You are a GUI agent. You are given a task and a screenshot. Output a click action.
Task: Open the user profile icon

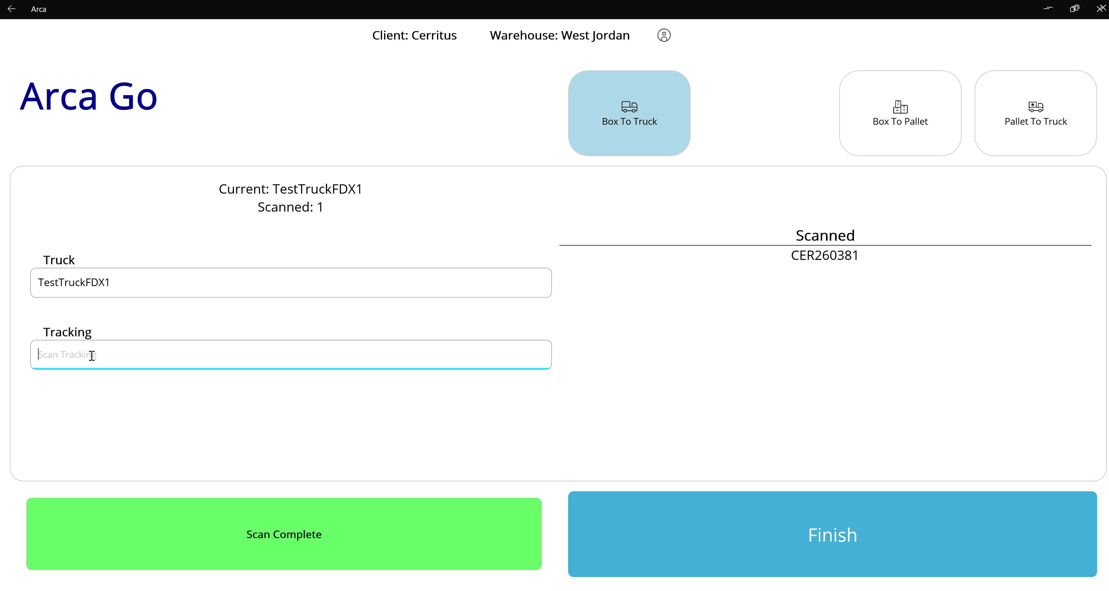664,35
